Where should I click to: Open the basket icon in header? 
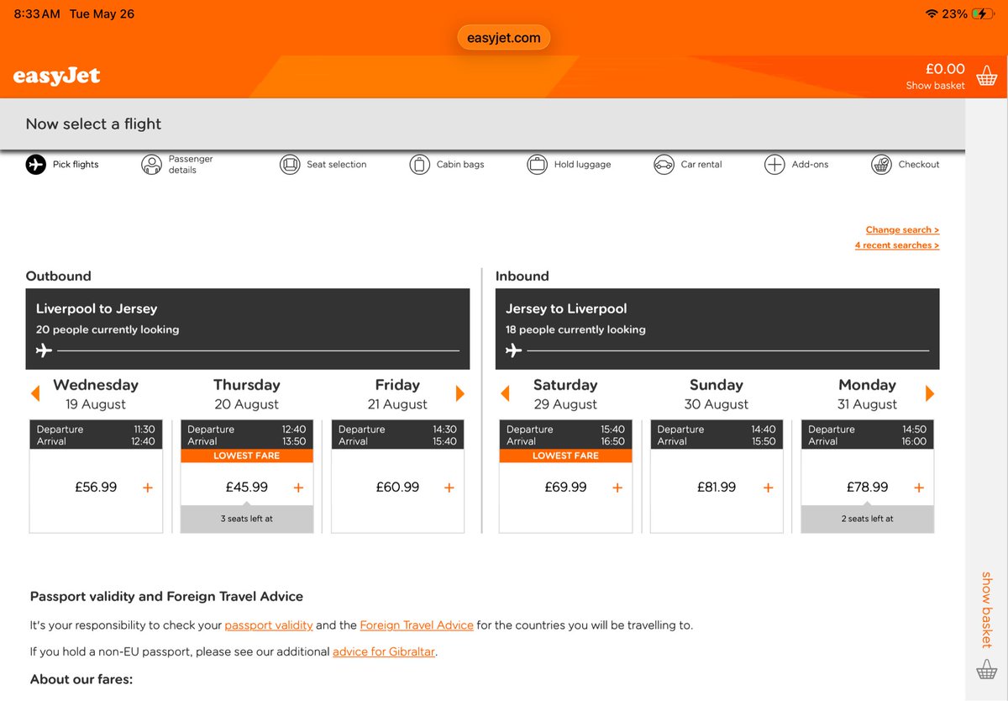coord(986,76)
